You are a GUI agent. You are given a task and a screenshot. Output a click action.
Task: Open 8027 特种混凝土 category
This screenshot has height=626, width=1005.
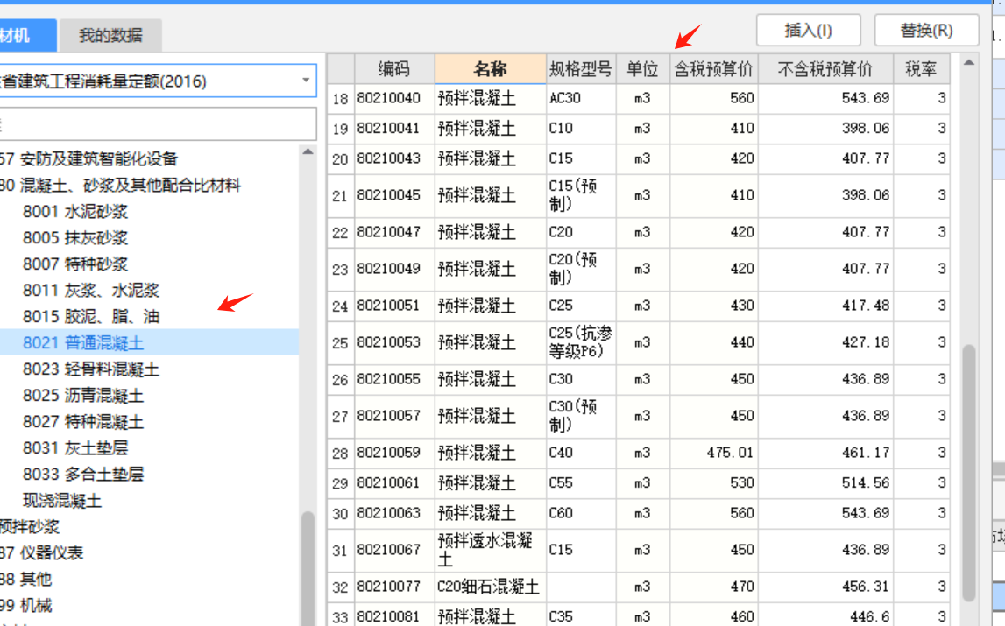[x=83, y=422]
